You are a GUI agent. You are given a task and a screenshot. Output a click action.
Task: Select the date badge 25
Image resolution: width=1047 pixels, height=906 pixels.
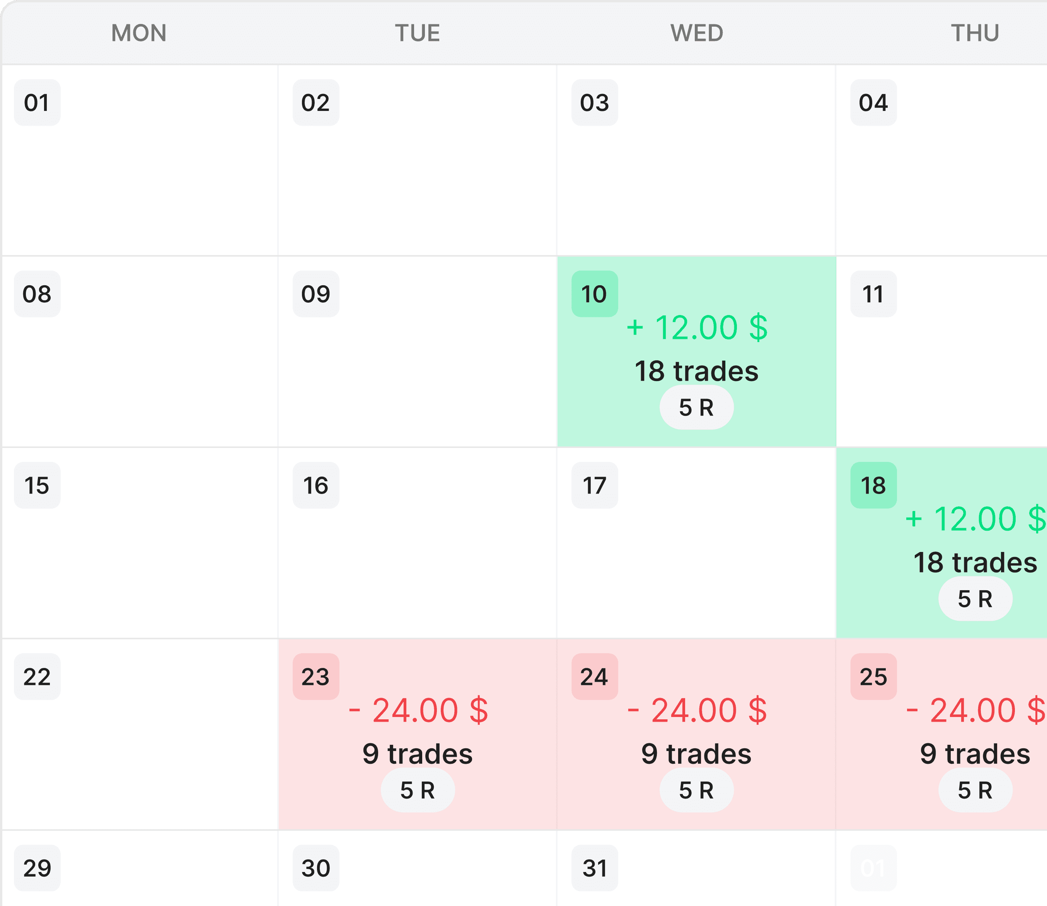tap(873, 676)
